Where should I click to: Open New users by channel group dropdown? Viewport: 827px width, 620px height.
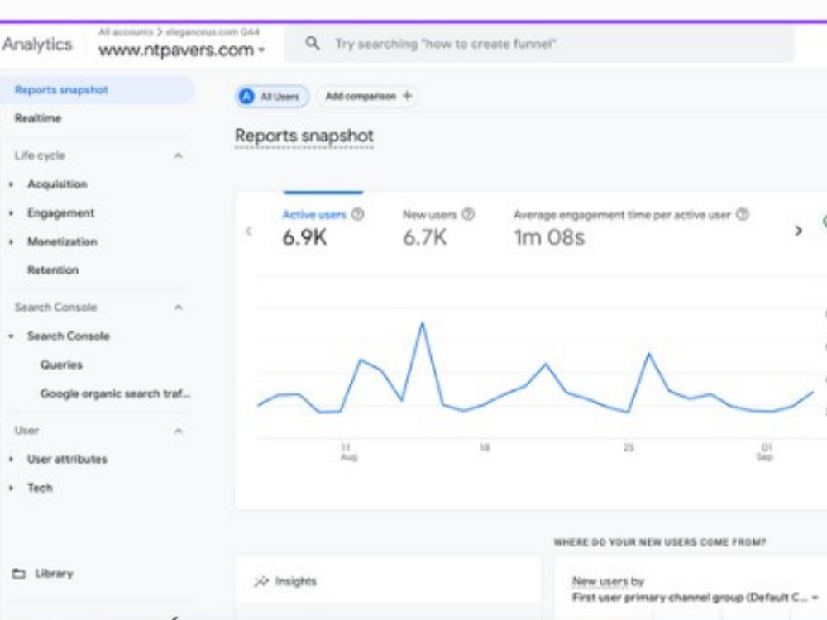(695, 598)
